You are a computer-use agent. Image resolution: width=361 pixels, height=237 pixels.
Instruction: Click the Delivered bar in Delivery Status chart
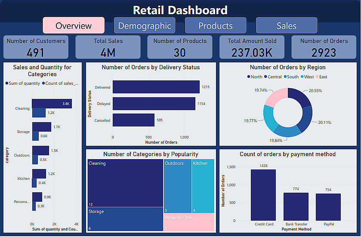pos(156,87)
